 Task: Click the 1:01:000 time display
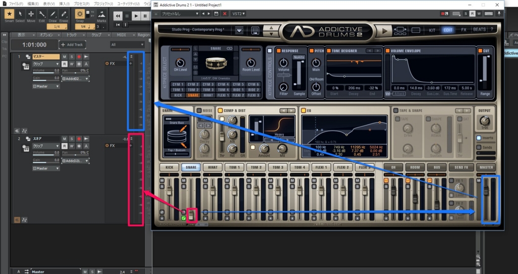point(34,44)
